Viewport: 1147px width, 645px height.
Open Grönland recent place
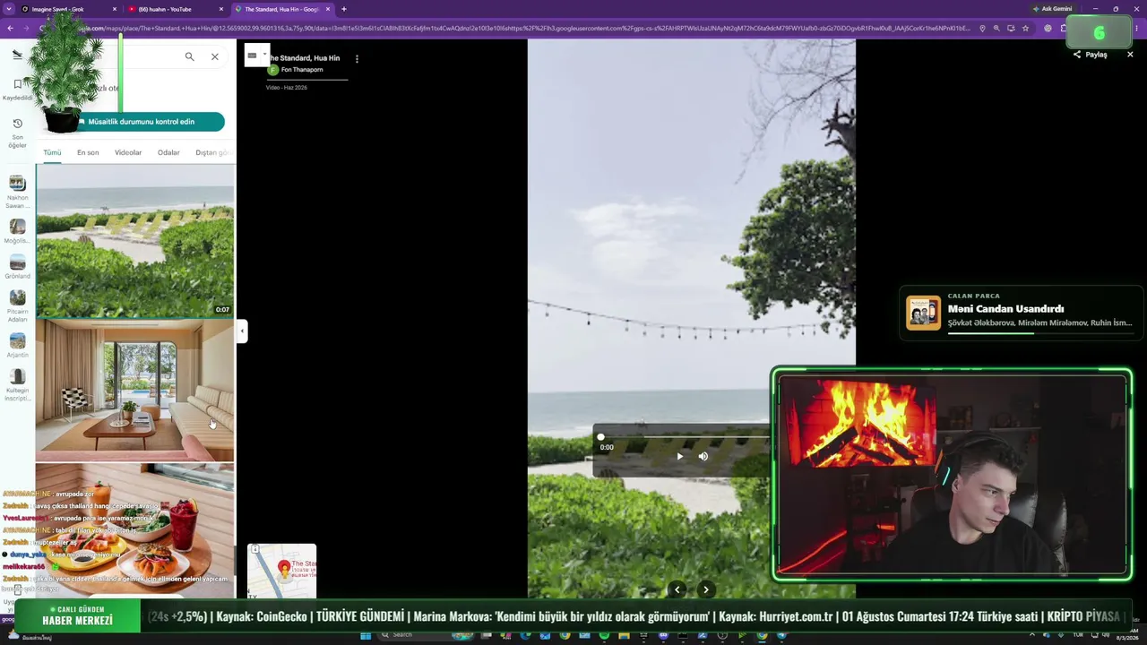(17, 268)
